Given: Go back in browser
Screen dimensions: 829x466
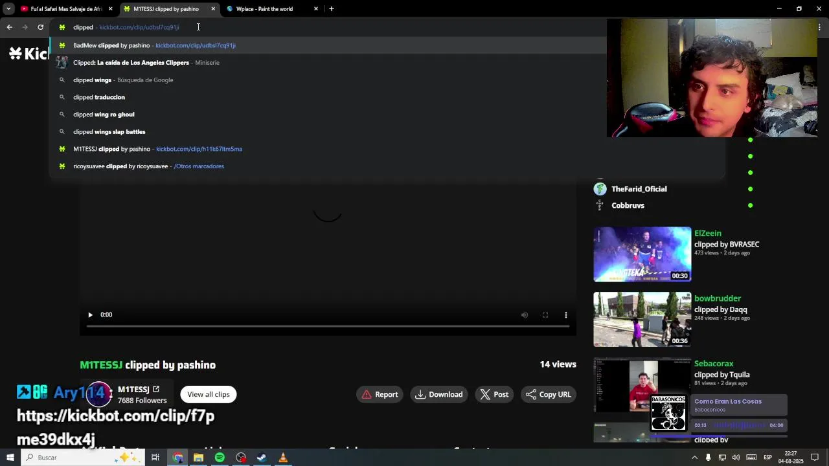Looking at the screenshot, I should click(x=9, y=27).
